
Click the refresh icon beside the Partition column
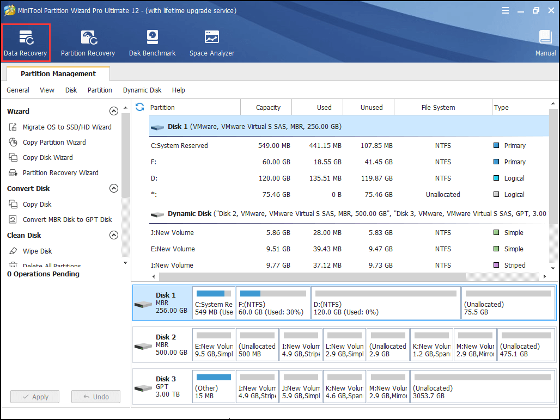(x=139, y=107)
